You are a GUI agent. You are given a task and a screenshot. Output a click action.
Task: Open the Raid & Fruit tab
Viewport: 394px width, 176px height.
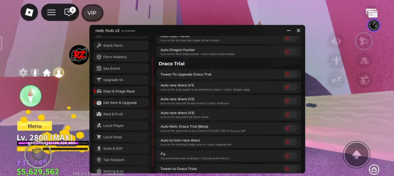[121, 114]
